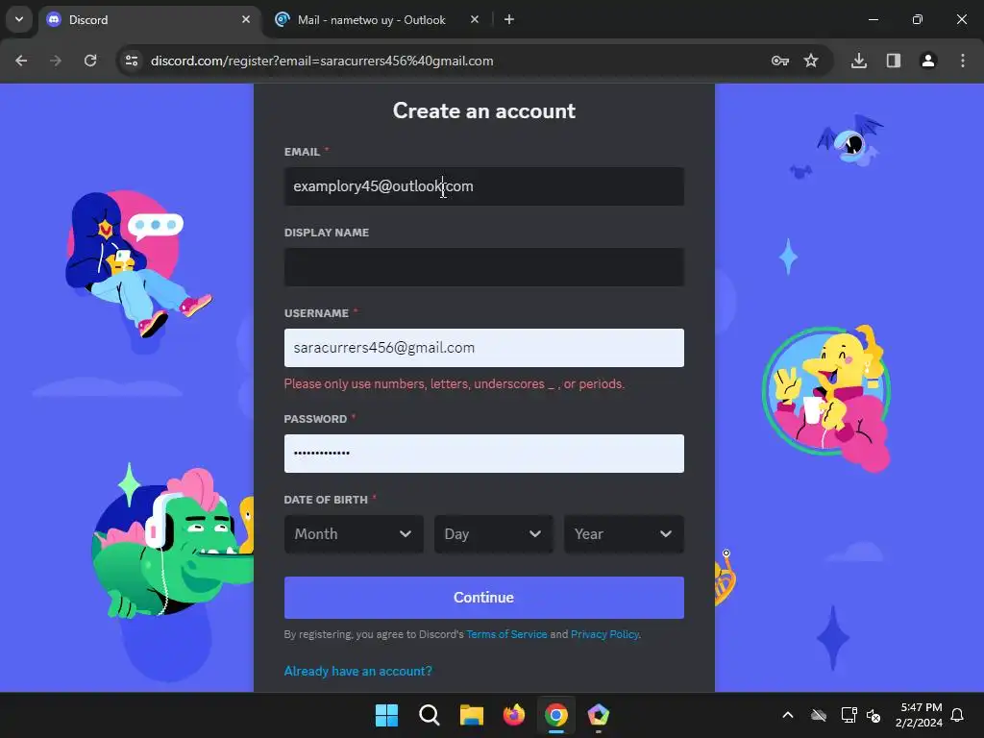Open the colorful pentagon taskbar app

(x=598, y=715)
